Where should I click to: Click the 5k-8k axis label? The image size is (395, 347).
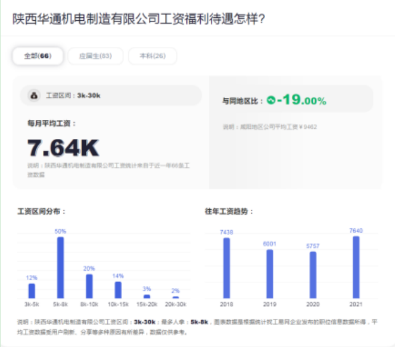(x=60, y=304)
